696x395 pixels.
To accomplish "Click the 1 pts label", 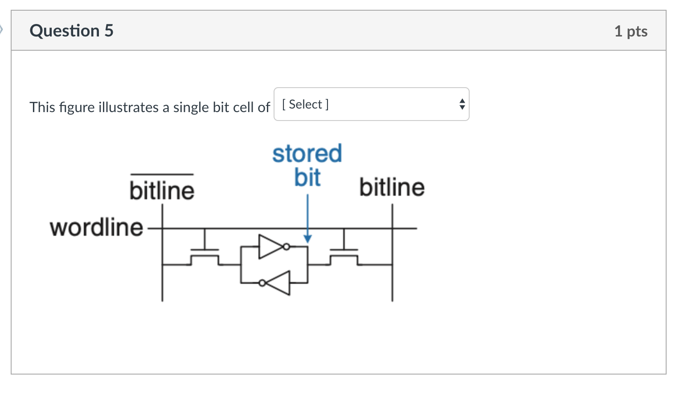I will pos(631,31).
